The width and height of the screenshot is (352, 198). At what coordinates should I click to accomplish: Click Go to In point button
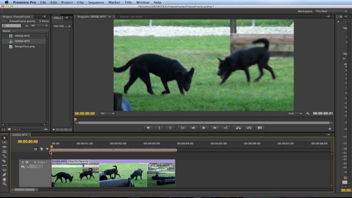click(x=183, y=128)
